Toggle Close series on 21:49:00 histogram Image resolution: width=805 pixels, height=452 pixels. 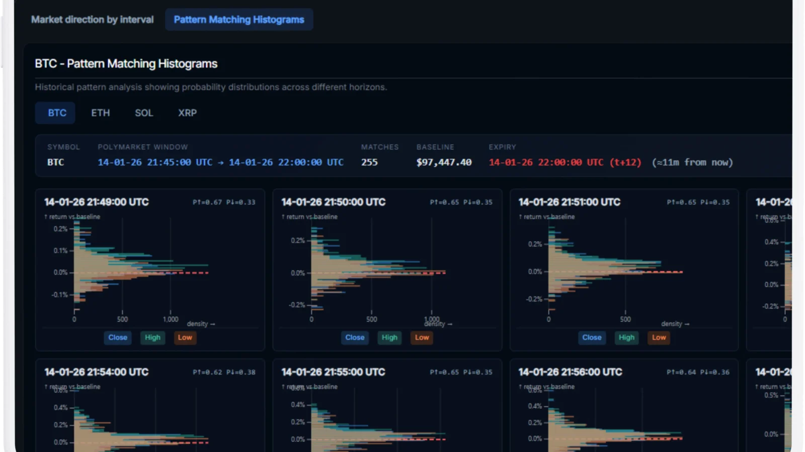(x=118, y=337)
